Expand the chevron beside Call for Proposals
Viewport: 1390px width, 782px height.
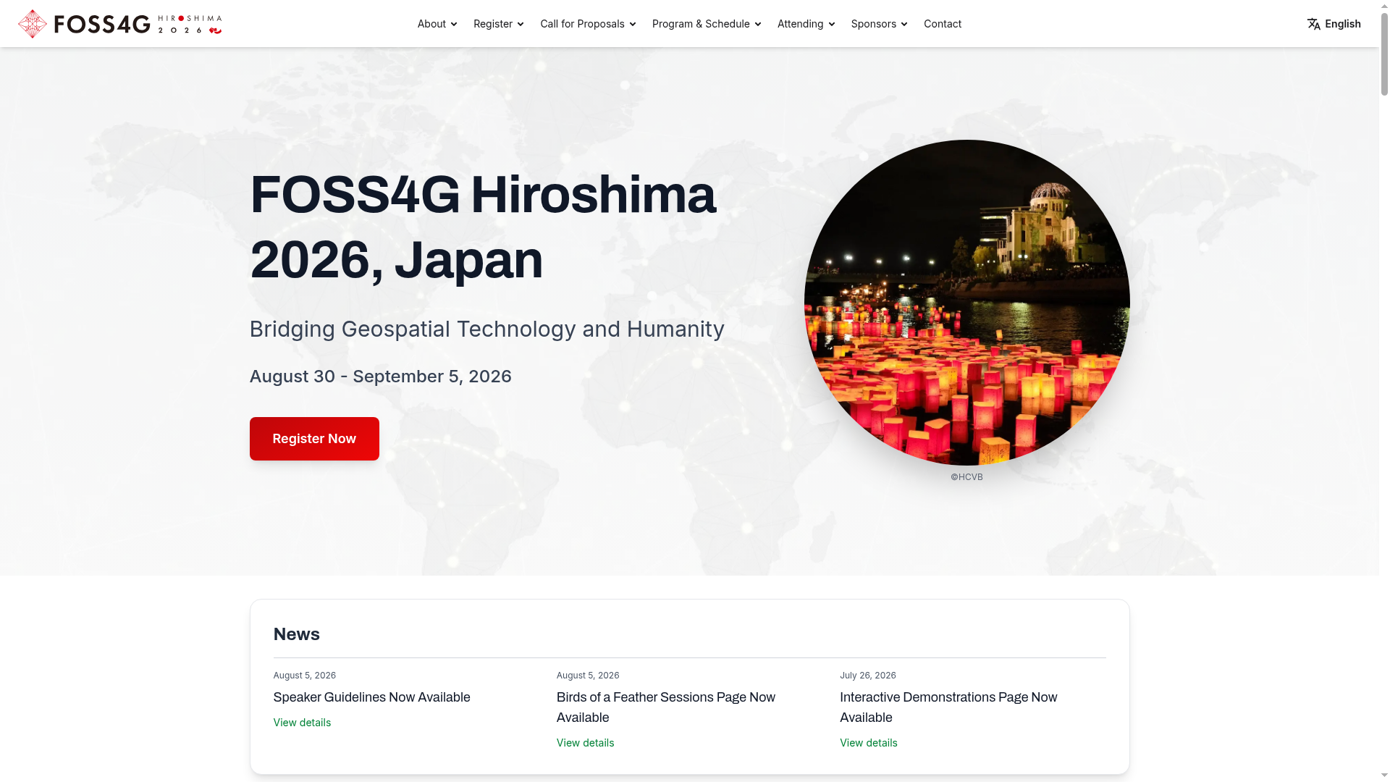click(633, 25)
